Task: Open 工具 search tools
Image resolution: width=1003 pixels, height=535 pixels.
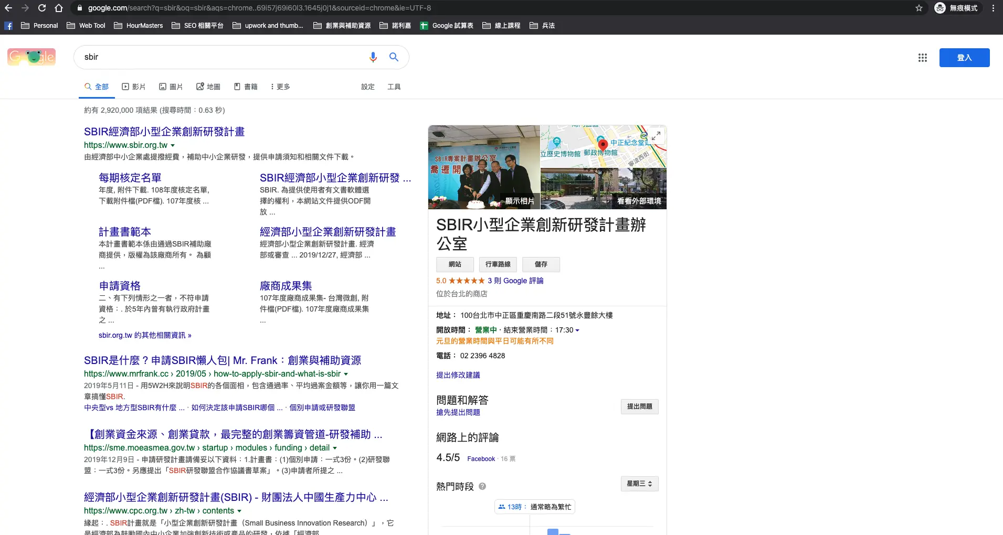Action: (394, 87)
